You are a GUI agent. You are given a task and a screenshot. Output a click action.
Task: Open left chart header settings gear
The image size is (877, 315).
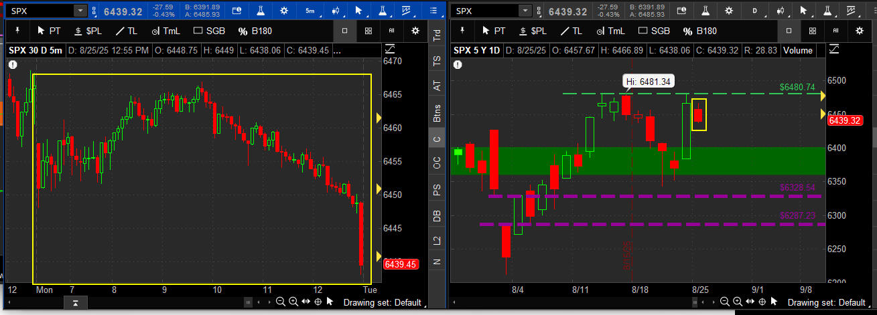(284, 11)
